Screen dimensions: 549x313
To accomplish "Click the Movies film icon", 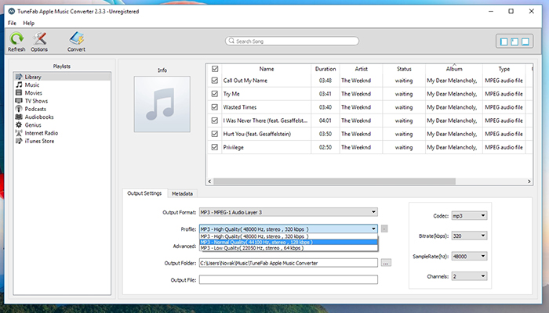I will click(19, 92).
